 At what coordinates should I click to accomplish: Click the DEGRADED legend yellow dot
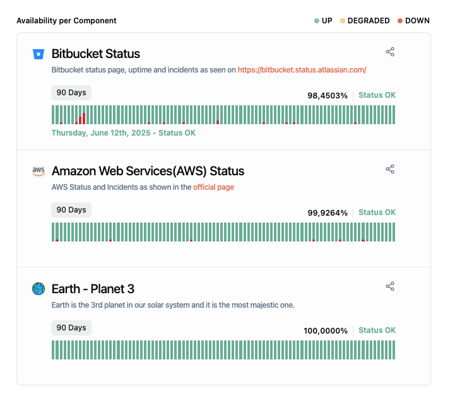click(x=343, y=21)
